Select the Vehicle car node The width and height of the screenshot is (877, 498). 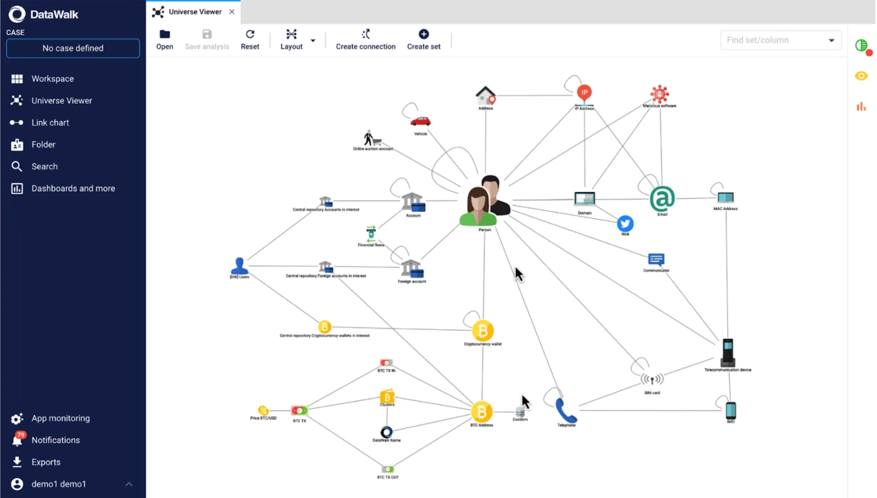pyautogui.click(x=420, y=122)
